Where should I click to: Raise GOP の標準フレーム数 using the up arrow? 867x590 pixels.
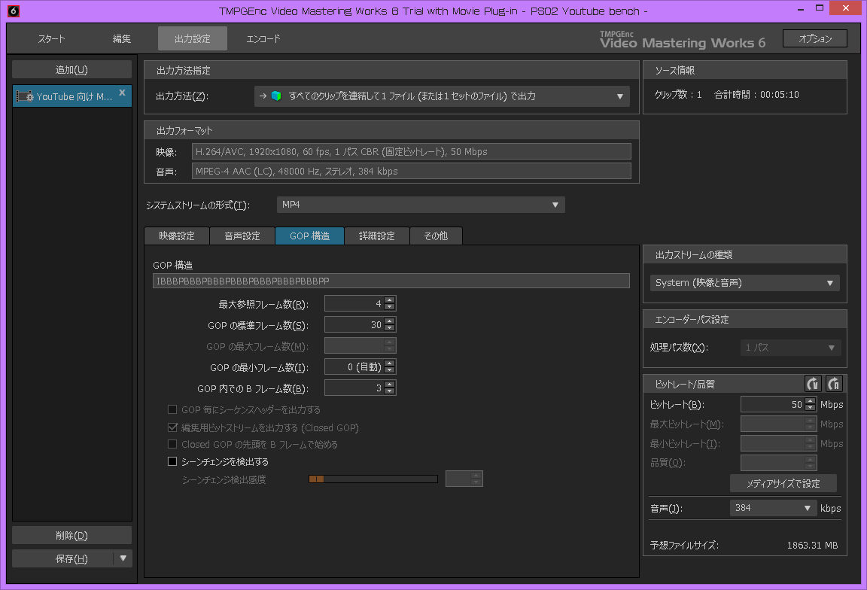pos(390,321)
